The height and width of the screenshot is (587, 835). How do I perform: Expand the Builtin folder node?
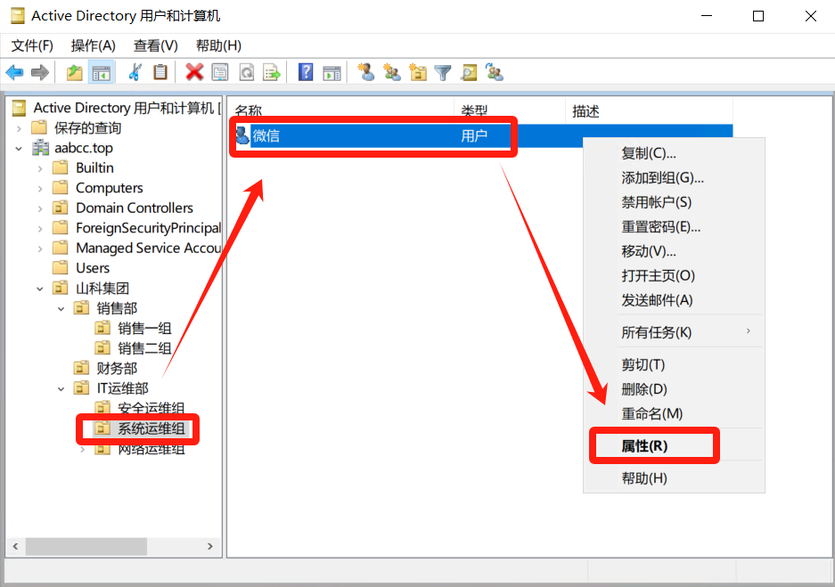click(40, 167)
